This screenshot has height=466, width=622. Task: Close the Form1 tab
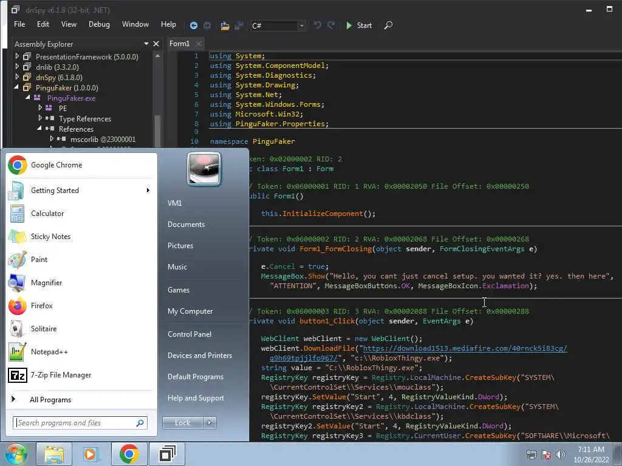[199, 44]
